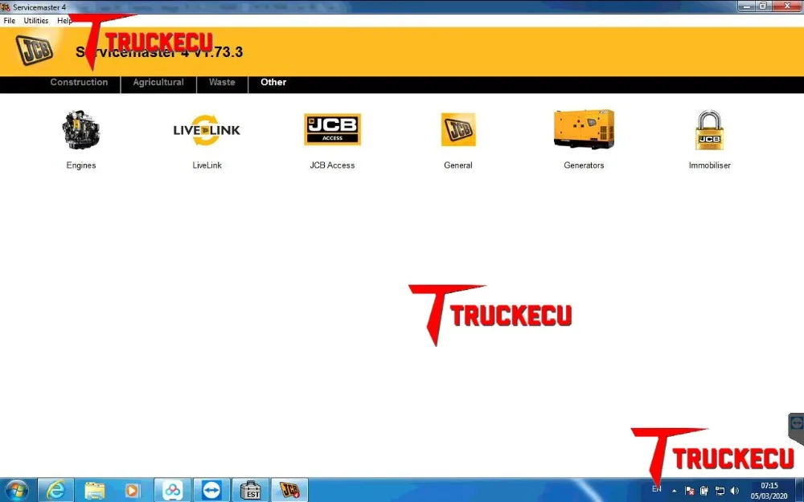Launch Internet Explorer from taskbar
The image size is (804, 502).
point(55,490)
